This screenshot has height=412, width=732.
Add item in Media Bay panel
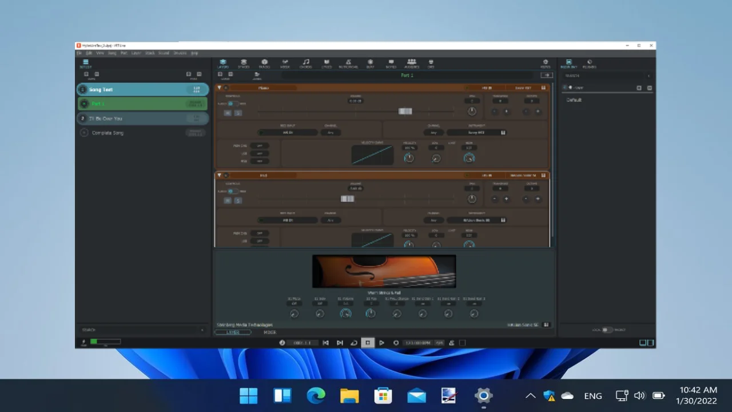pos(639,88)
